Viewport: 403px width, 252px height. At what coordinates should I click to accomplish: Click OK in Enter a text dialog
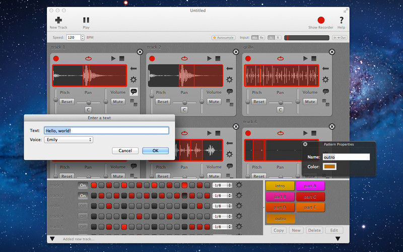click(155, 151)
